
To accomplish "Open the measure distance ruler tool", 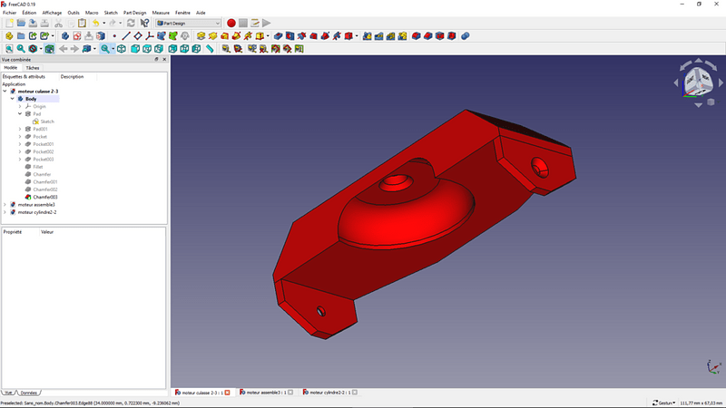I will (210, 49).
